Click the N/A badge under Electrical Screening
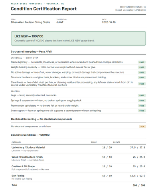 (142, 127)
